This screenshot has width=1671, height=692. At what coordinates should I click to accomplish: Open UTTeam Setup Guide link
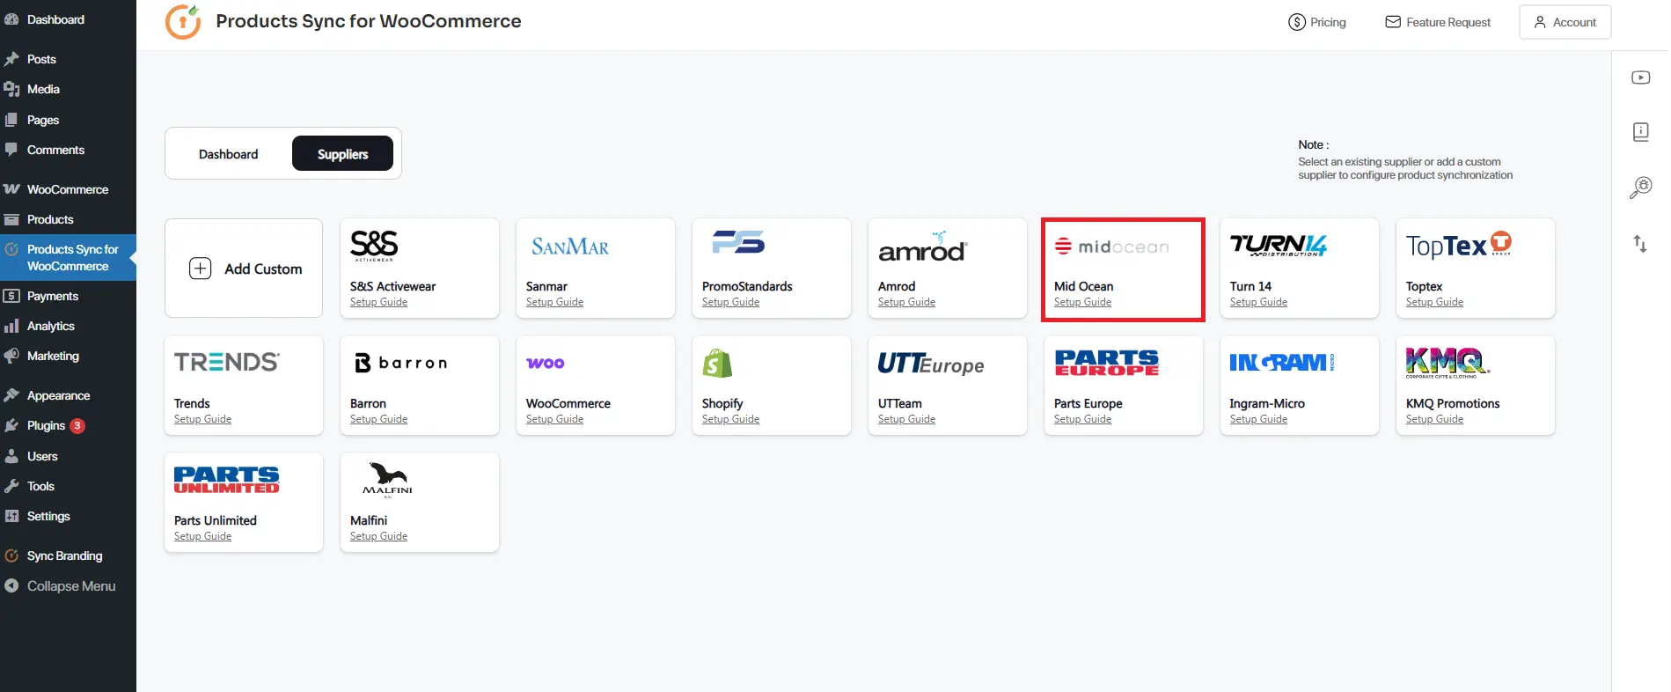point(906,419)
